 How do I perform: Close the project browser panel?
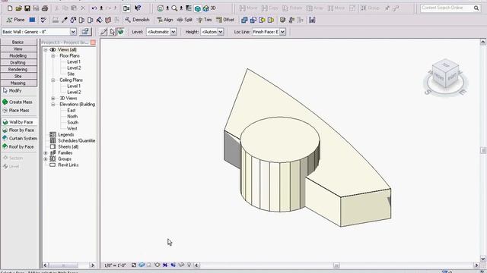click(93, 42)
